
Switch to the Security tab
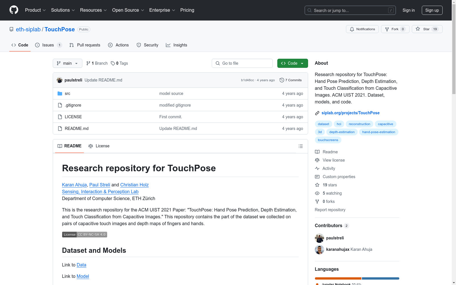click(148, 45)
